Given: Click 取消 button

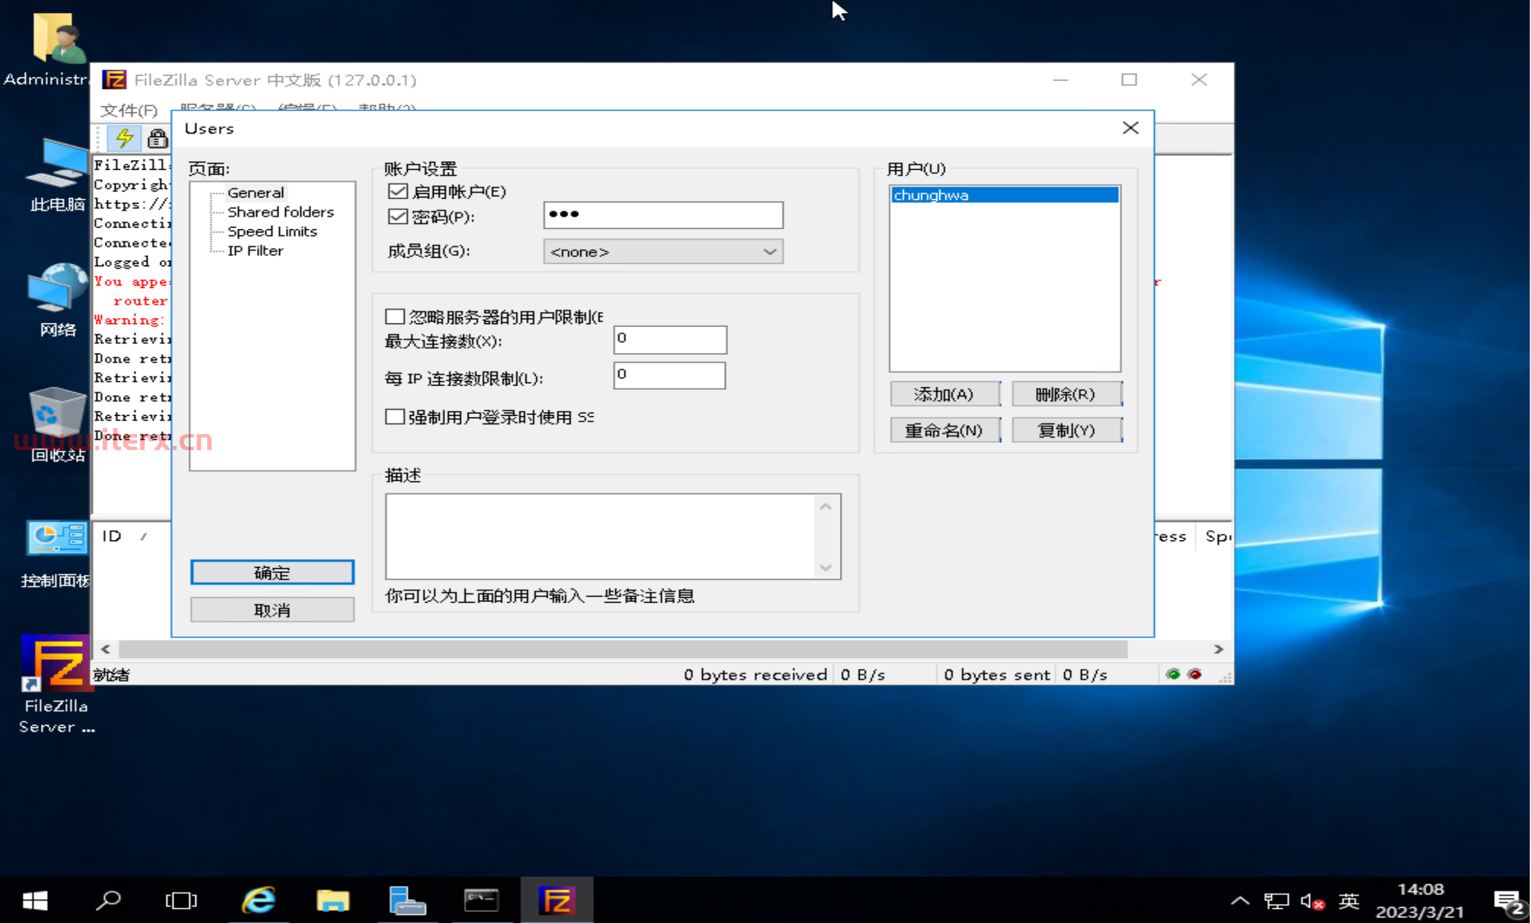Looking at the screenshot, I should 272,610.
